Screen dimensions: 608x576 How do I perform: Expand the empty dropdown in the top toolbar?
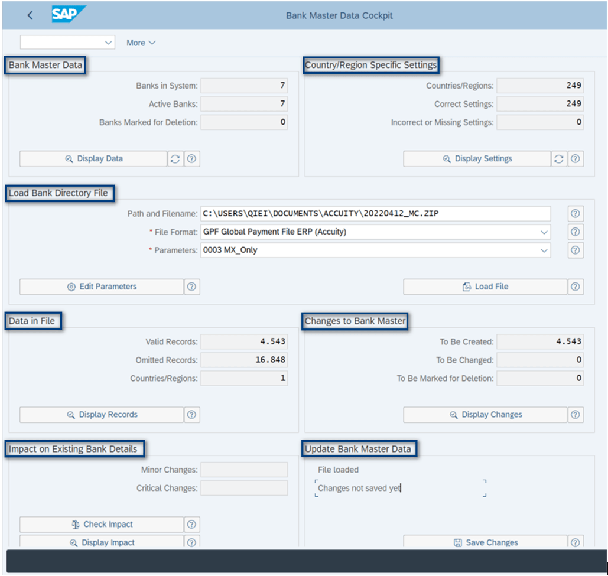click(108, 43)
